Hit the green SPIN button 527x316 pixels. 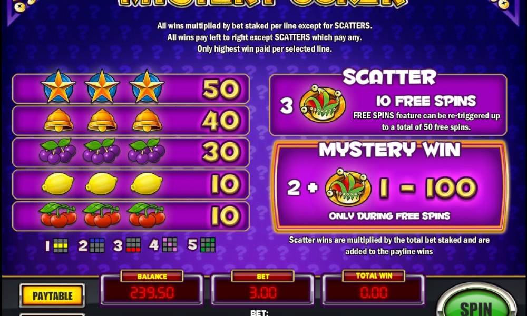tap(475, 303)
